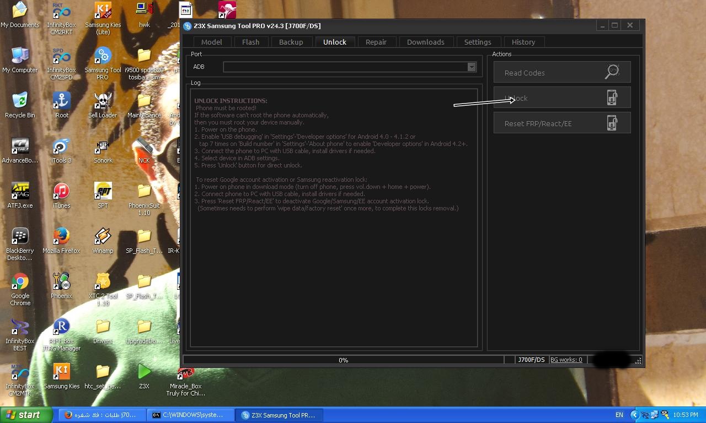Click the J700F/DS status bar label
Screen dimensions: 706x423
(532, 360)
